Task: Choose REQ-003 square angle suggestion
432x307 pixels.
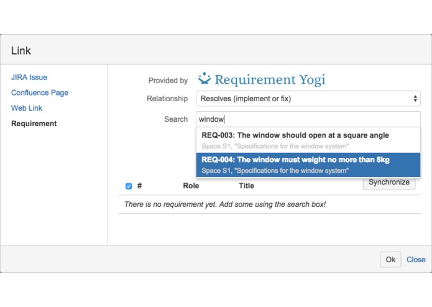Action: 308,140
